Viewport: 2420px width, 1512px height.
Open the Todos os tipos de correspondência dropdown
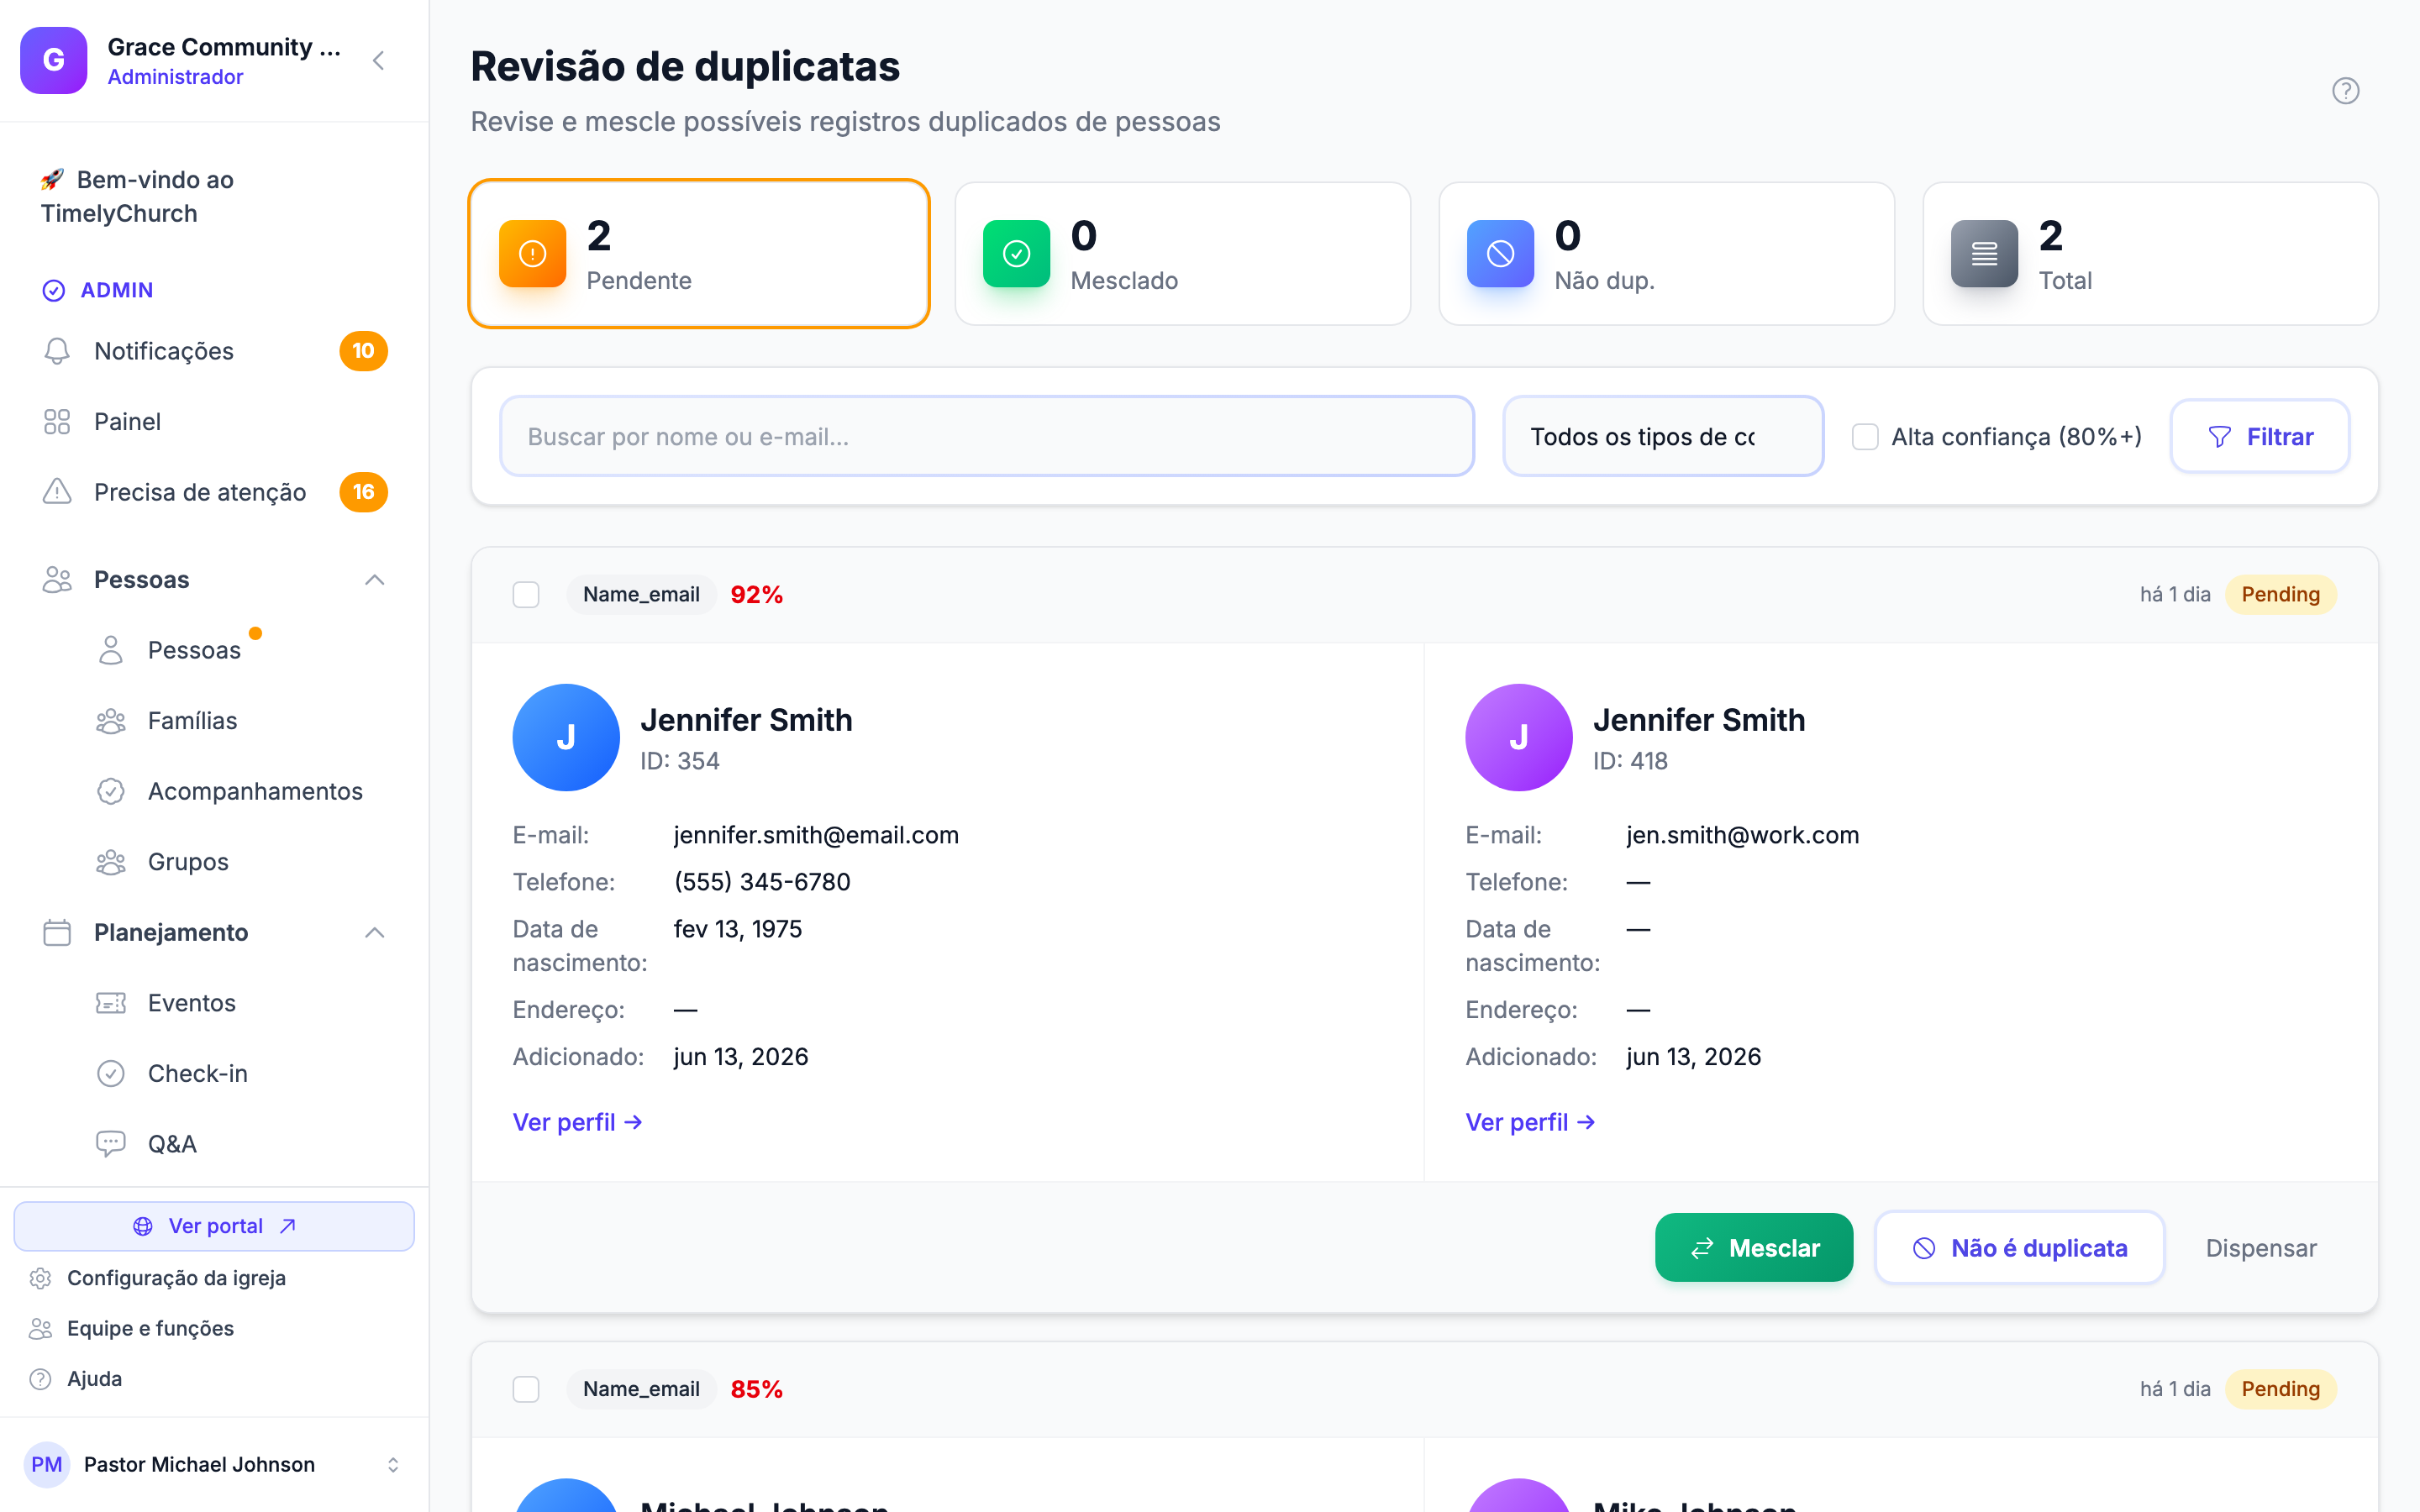(x=1664, y=437)
